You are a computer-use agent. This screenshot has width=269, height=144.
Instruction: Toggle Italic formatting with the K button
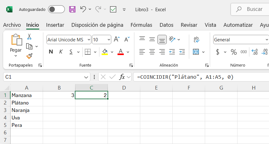click(61, 52)
